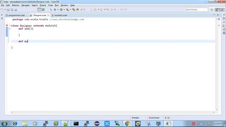The height and width of the screenshot is (127, 226).
Task: Open the Window menu
Action: (64, 5)
